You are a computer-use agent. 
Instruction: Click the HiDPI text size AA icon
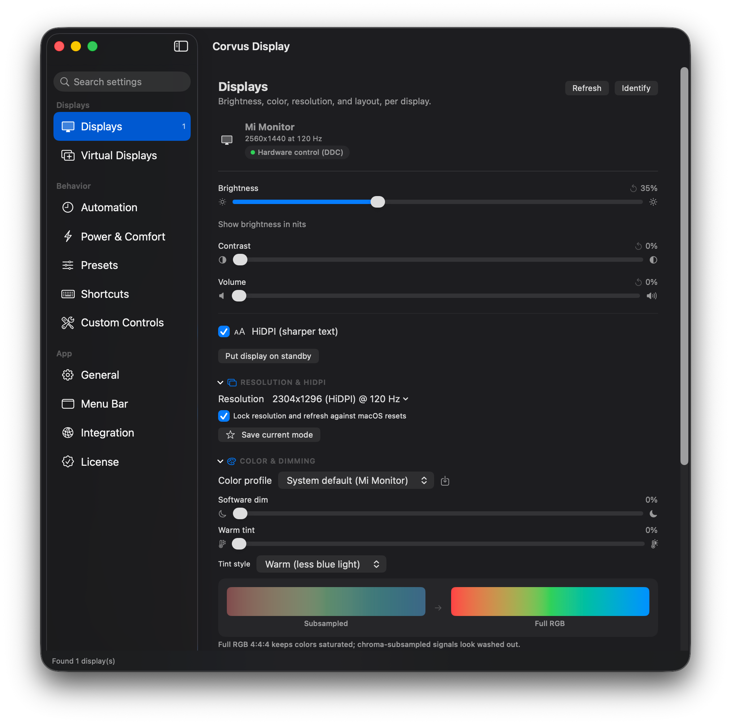click(239, 332)
